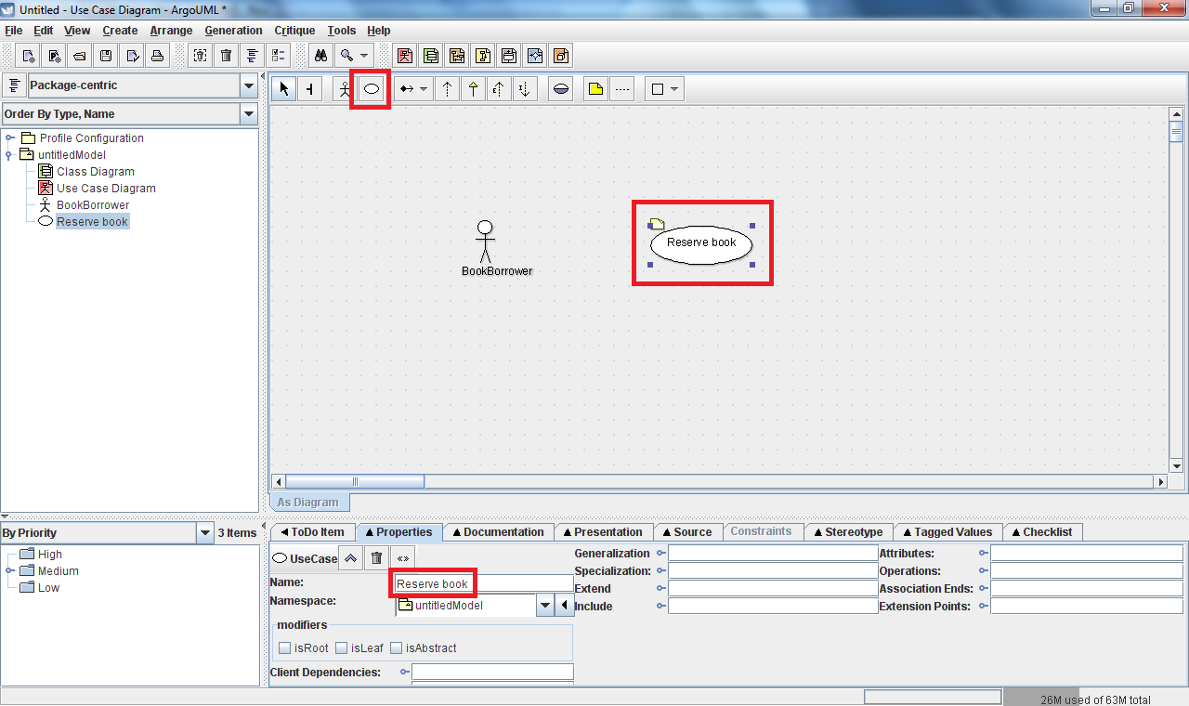Open the Critique menu
Image resolution: width=1189 pixels, height=706 pixels.
click(x=294, y=31)
